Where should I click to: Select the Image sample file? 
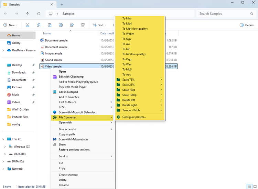pyautogui.click(x=53, y=53)
